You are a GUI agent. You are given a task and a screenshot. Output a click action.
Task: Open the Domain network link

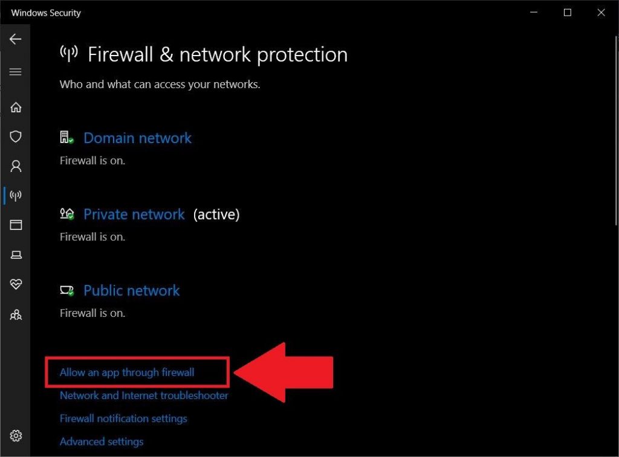(x=137, y=138)
